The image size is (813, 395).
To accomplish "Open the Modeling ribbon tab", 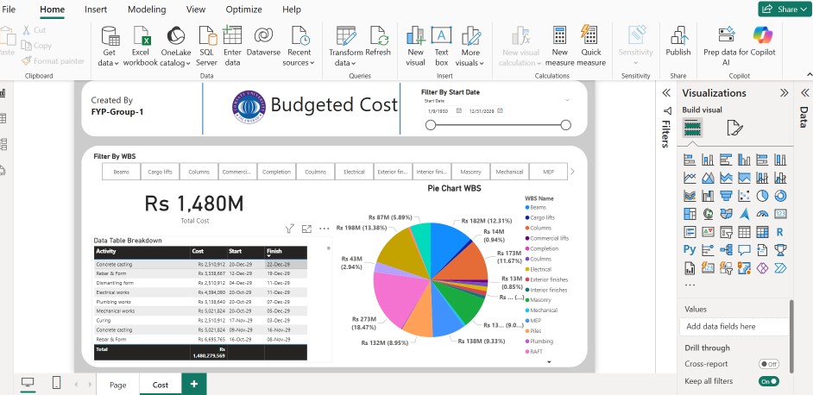I will coord(147,9).
